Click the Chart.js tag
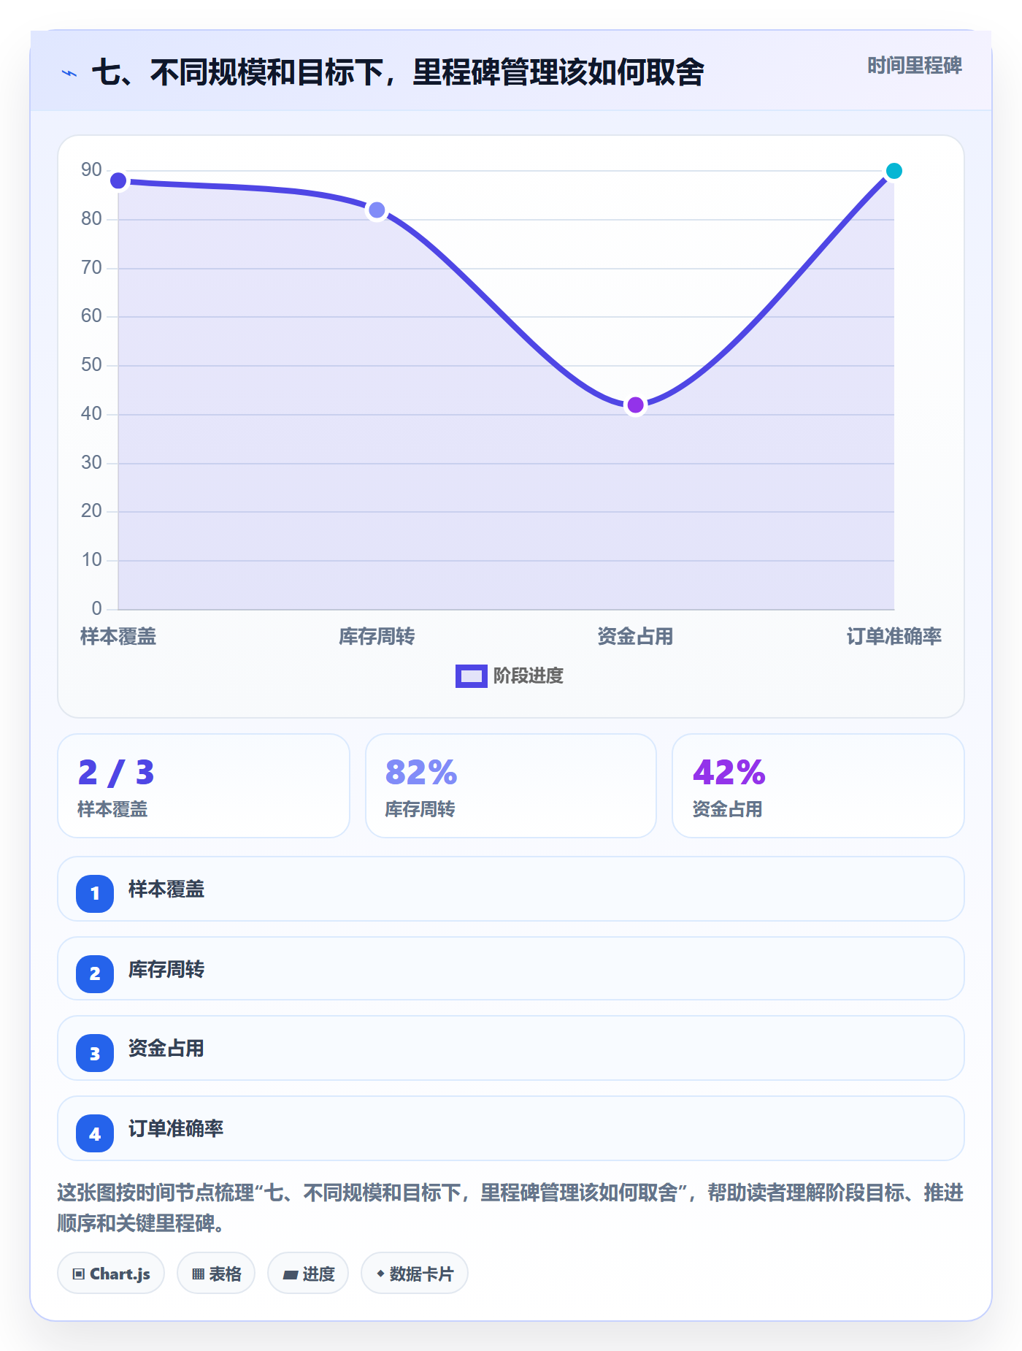The width and height of the screenshot is (1022, 1351). pos(111,1274)
